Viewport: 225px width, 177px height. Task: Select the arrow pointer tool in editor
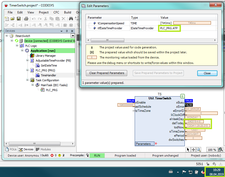(188, 150)
